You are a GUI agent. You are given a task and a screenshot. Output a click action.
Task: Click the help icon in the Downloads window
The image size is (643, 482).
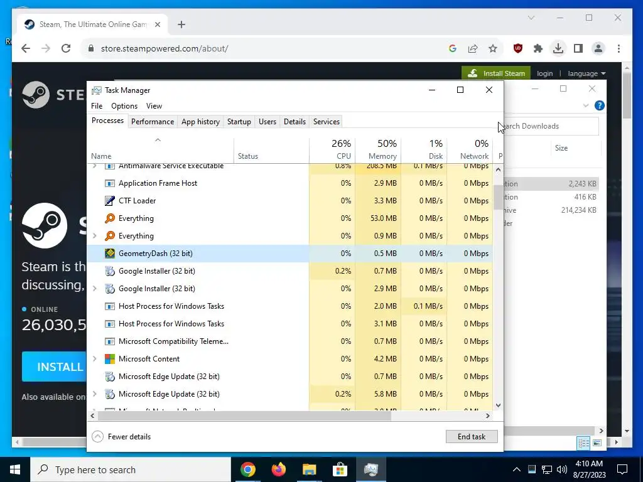(x=599, y=105)
